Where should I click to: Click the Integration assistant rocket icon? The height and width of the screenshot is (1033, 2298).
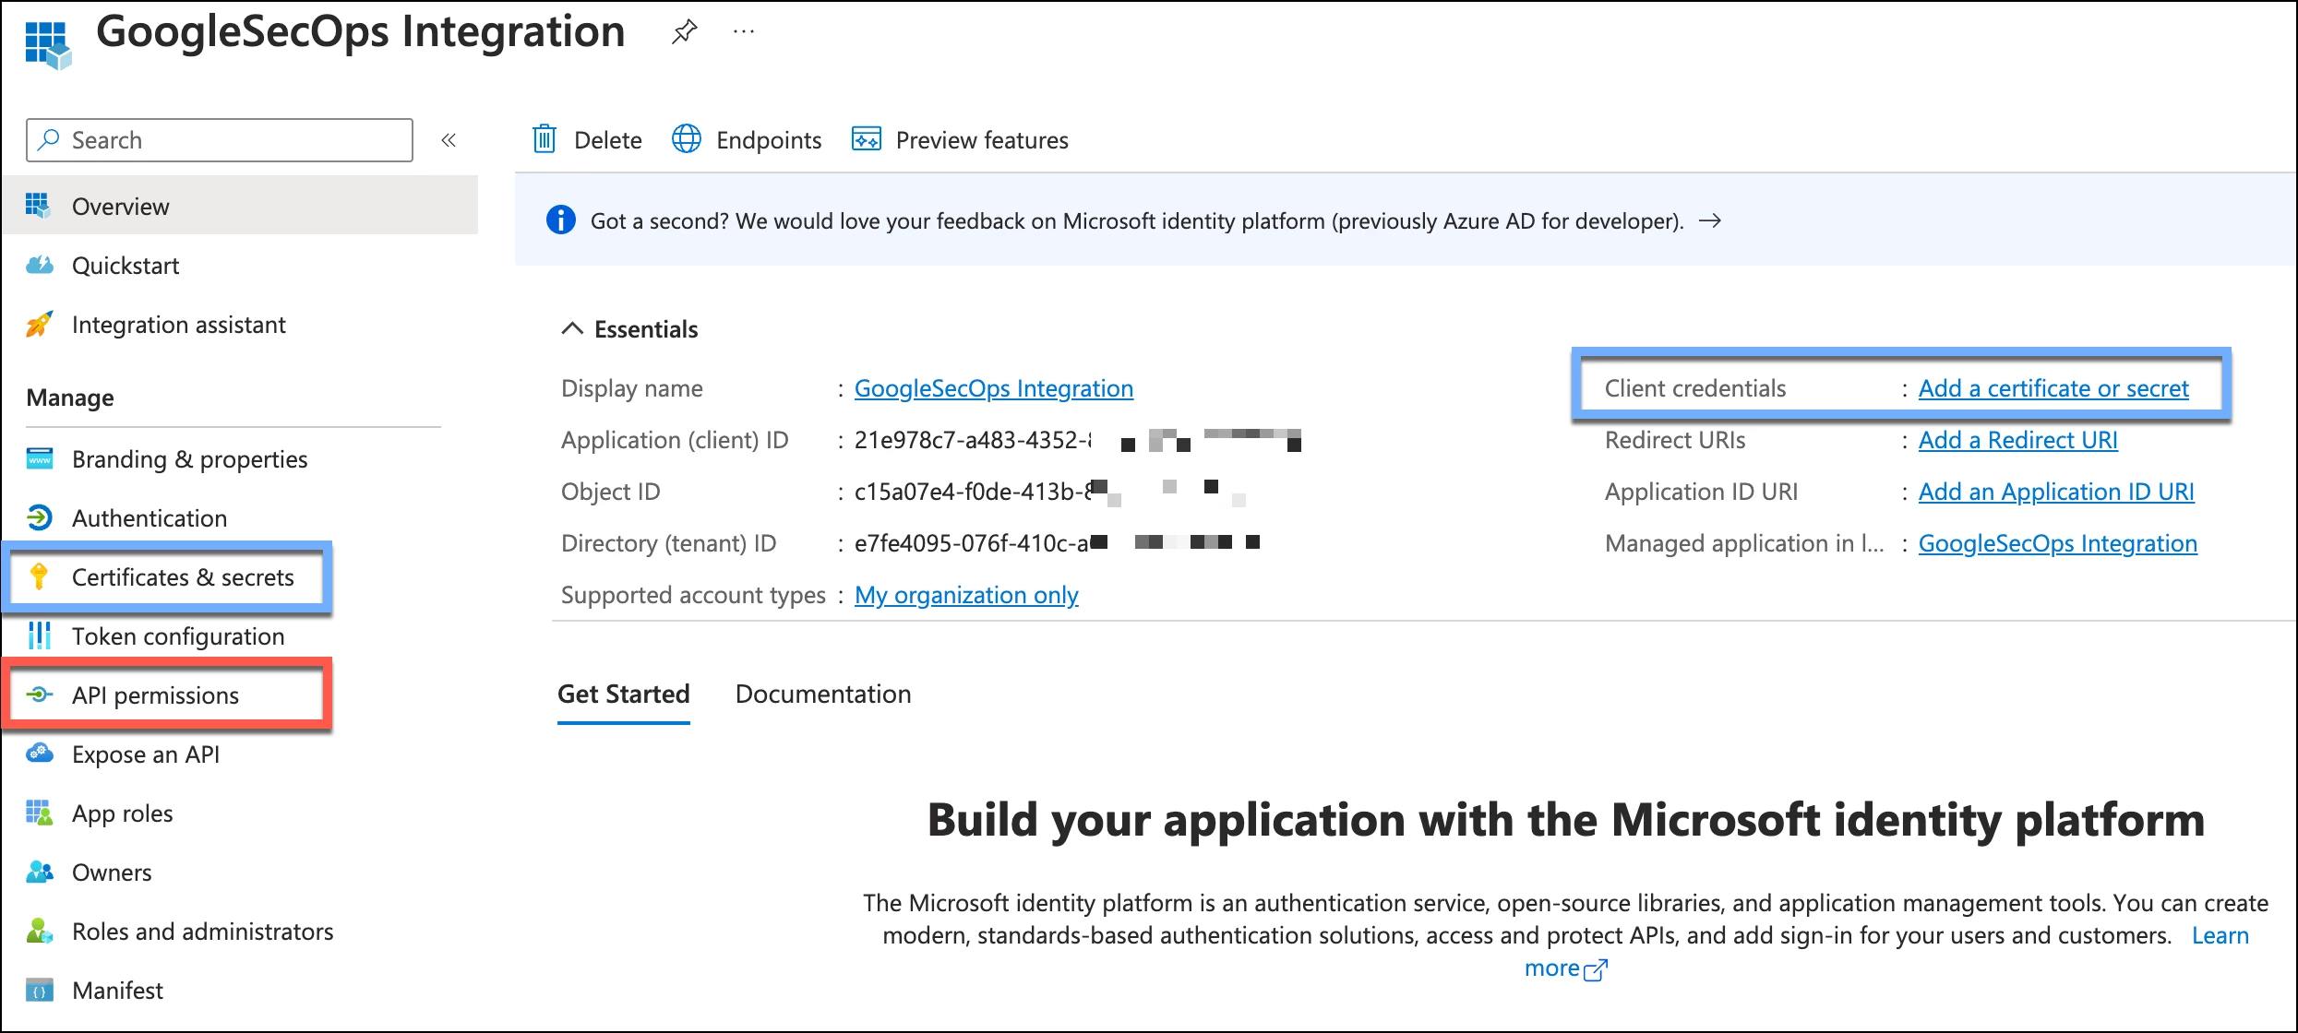pos(39,324)
